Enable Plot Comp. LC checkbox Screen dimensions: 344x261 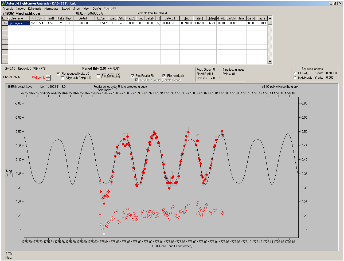(98, 76)
